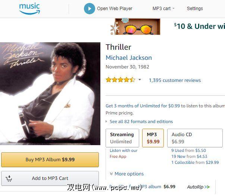Expand the star rating breakdown arrow
The image size is (225, 196).
(x=140, y=80)
